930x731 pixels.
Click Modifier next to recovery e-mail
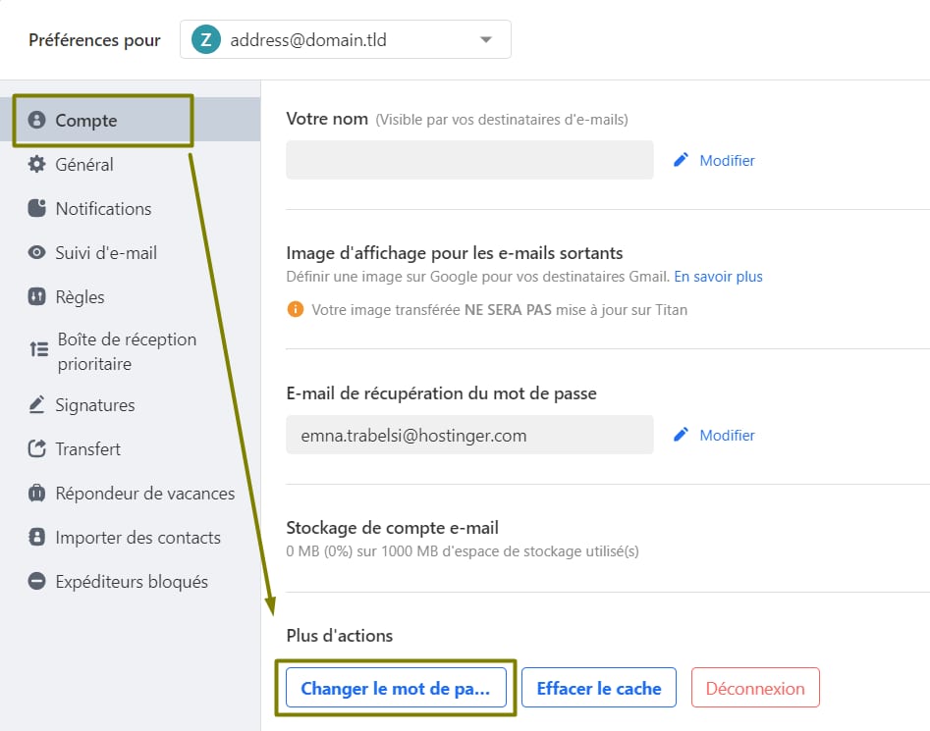tap(727, 435)
